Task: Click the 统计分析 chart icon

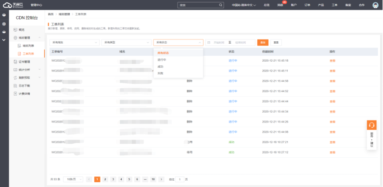Action: pyautogui.click(x=15, y=70)
